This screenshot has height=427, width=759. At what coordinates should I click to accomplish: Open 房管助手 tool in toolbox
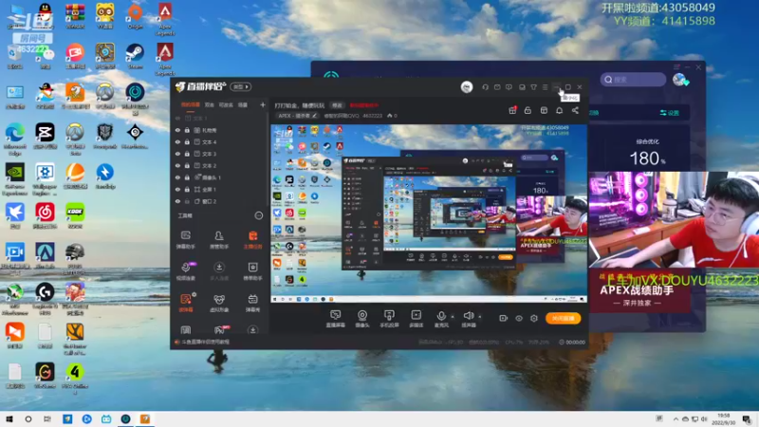point(219,240)
